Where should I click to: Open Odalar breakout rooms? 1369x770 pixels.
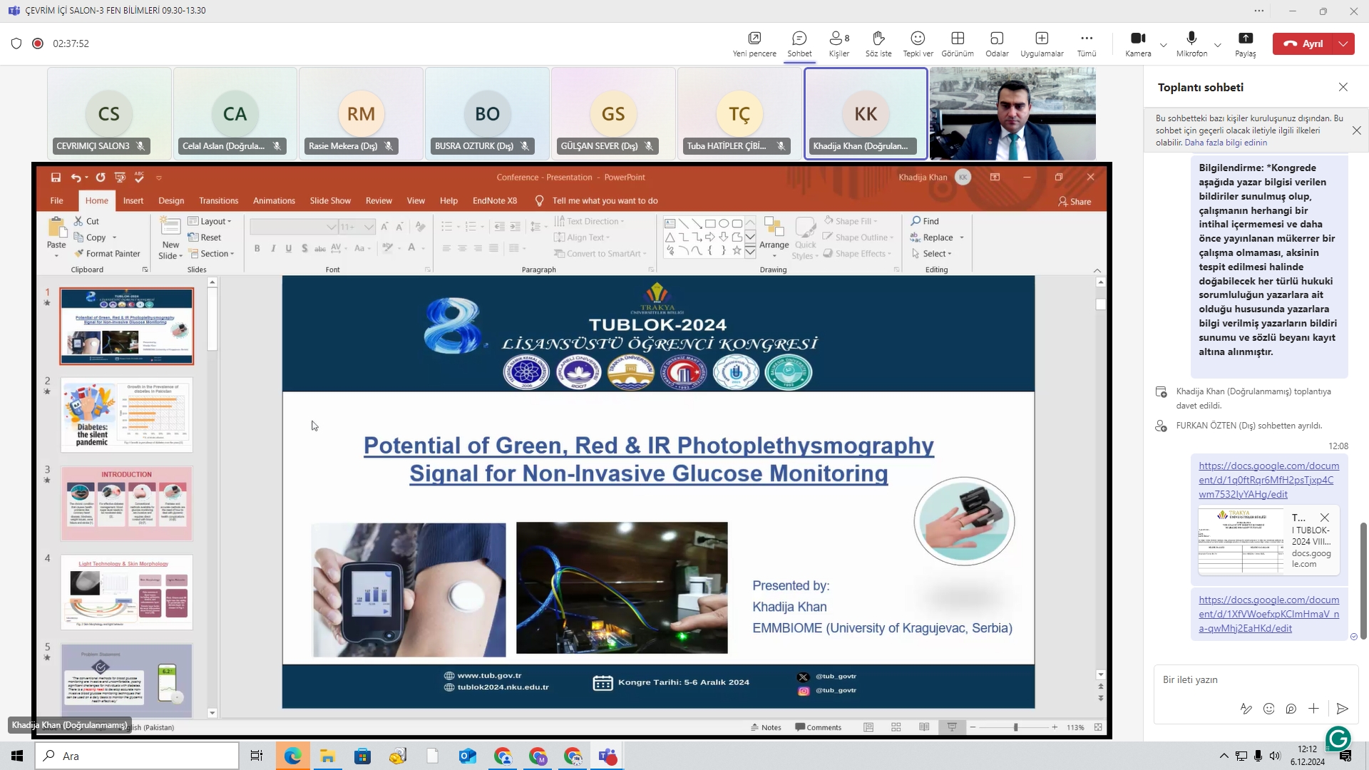pos(997,43)
